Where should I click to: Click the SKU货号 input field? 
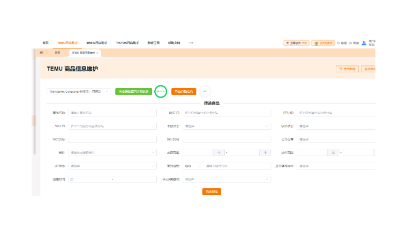227,139
